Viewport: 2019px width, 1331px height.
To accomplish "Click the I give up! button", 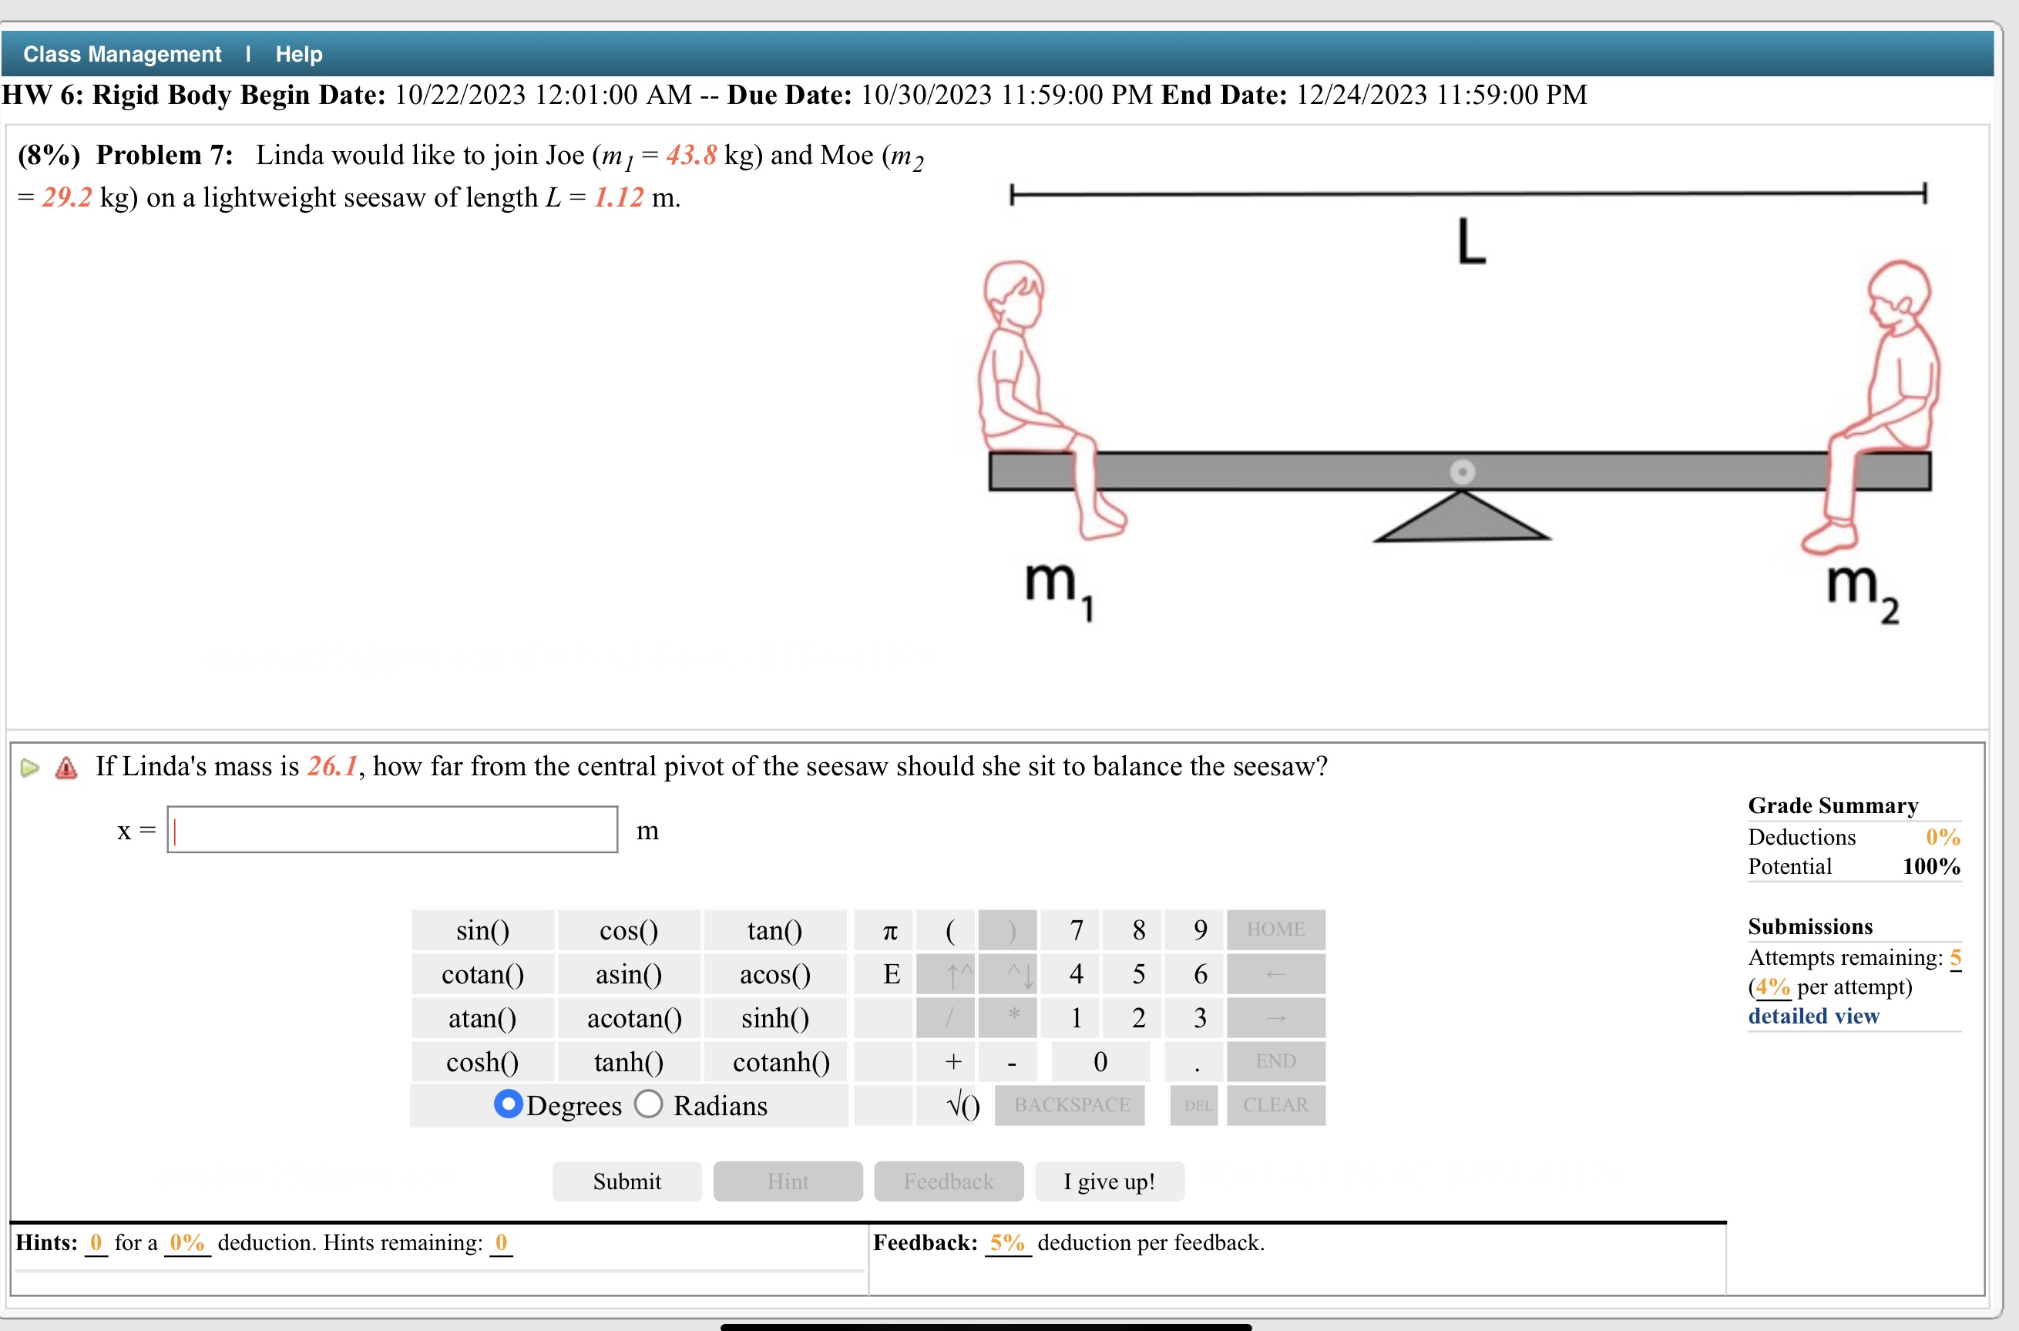I will (x=1109, y=1181).
